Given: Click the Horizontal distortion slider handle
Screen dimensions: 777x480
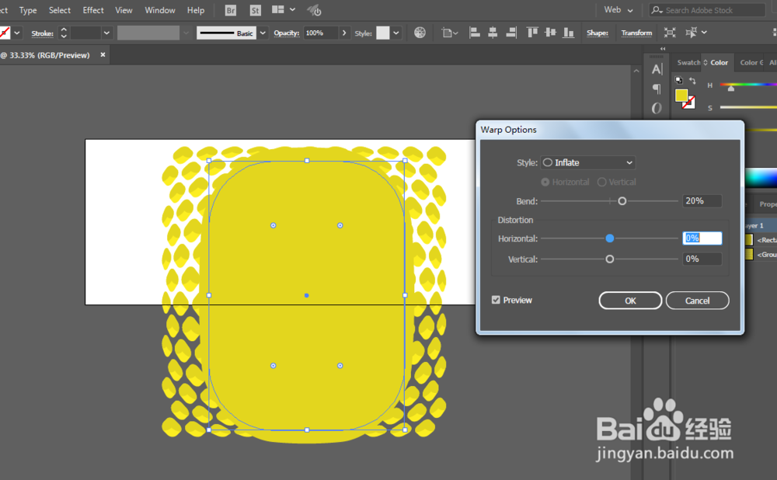Looking at the screenshot, I should coord(609,238).
